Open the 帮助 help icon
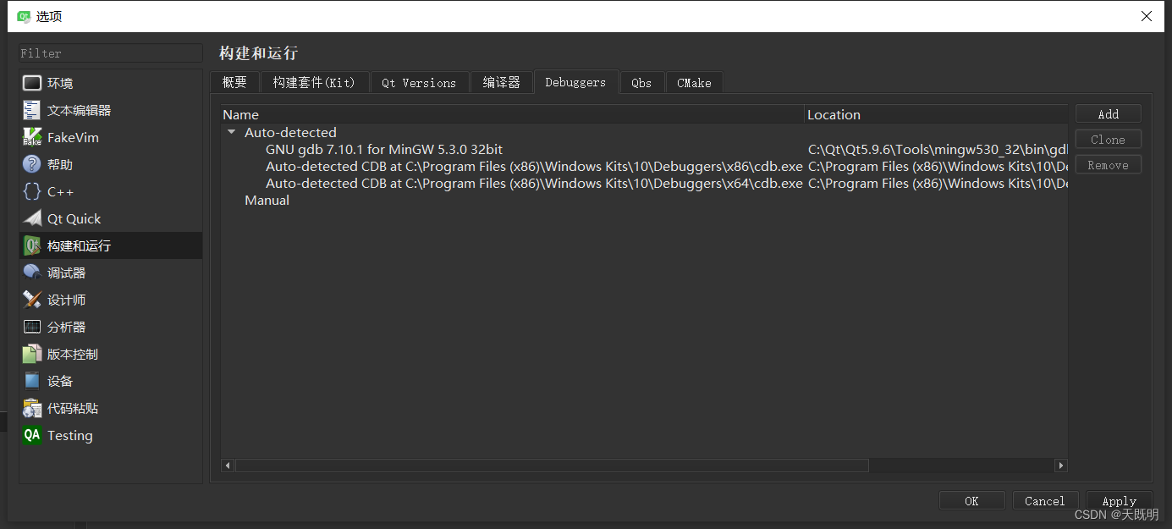This screenshot has width=1172, height=529. click(x=32, y=164)
